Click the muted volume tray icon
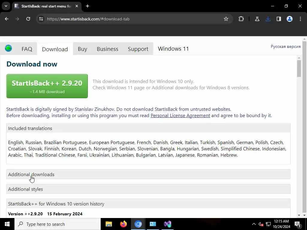This screenshot has width=307, height=230. pyautogui.click(x=261, y=224)
